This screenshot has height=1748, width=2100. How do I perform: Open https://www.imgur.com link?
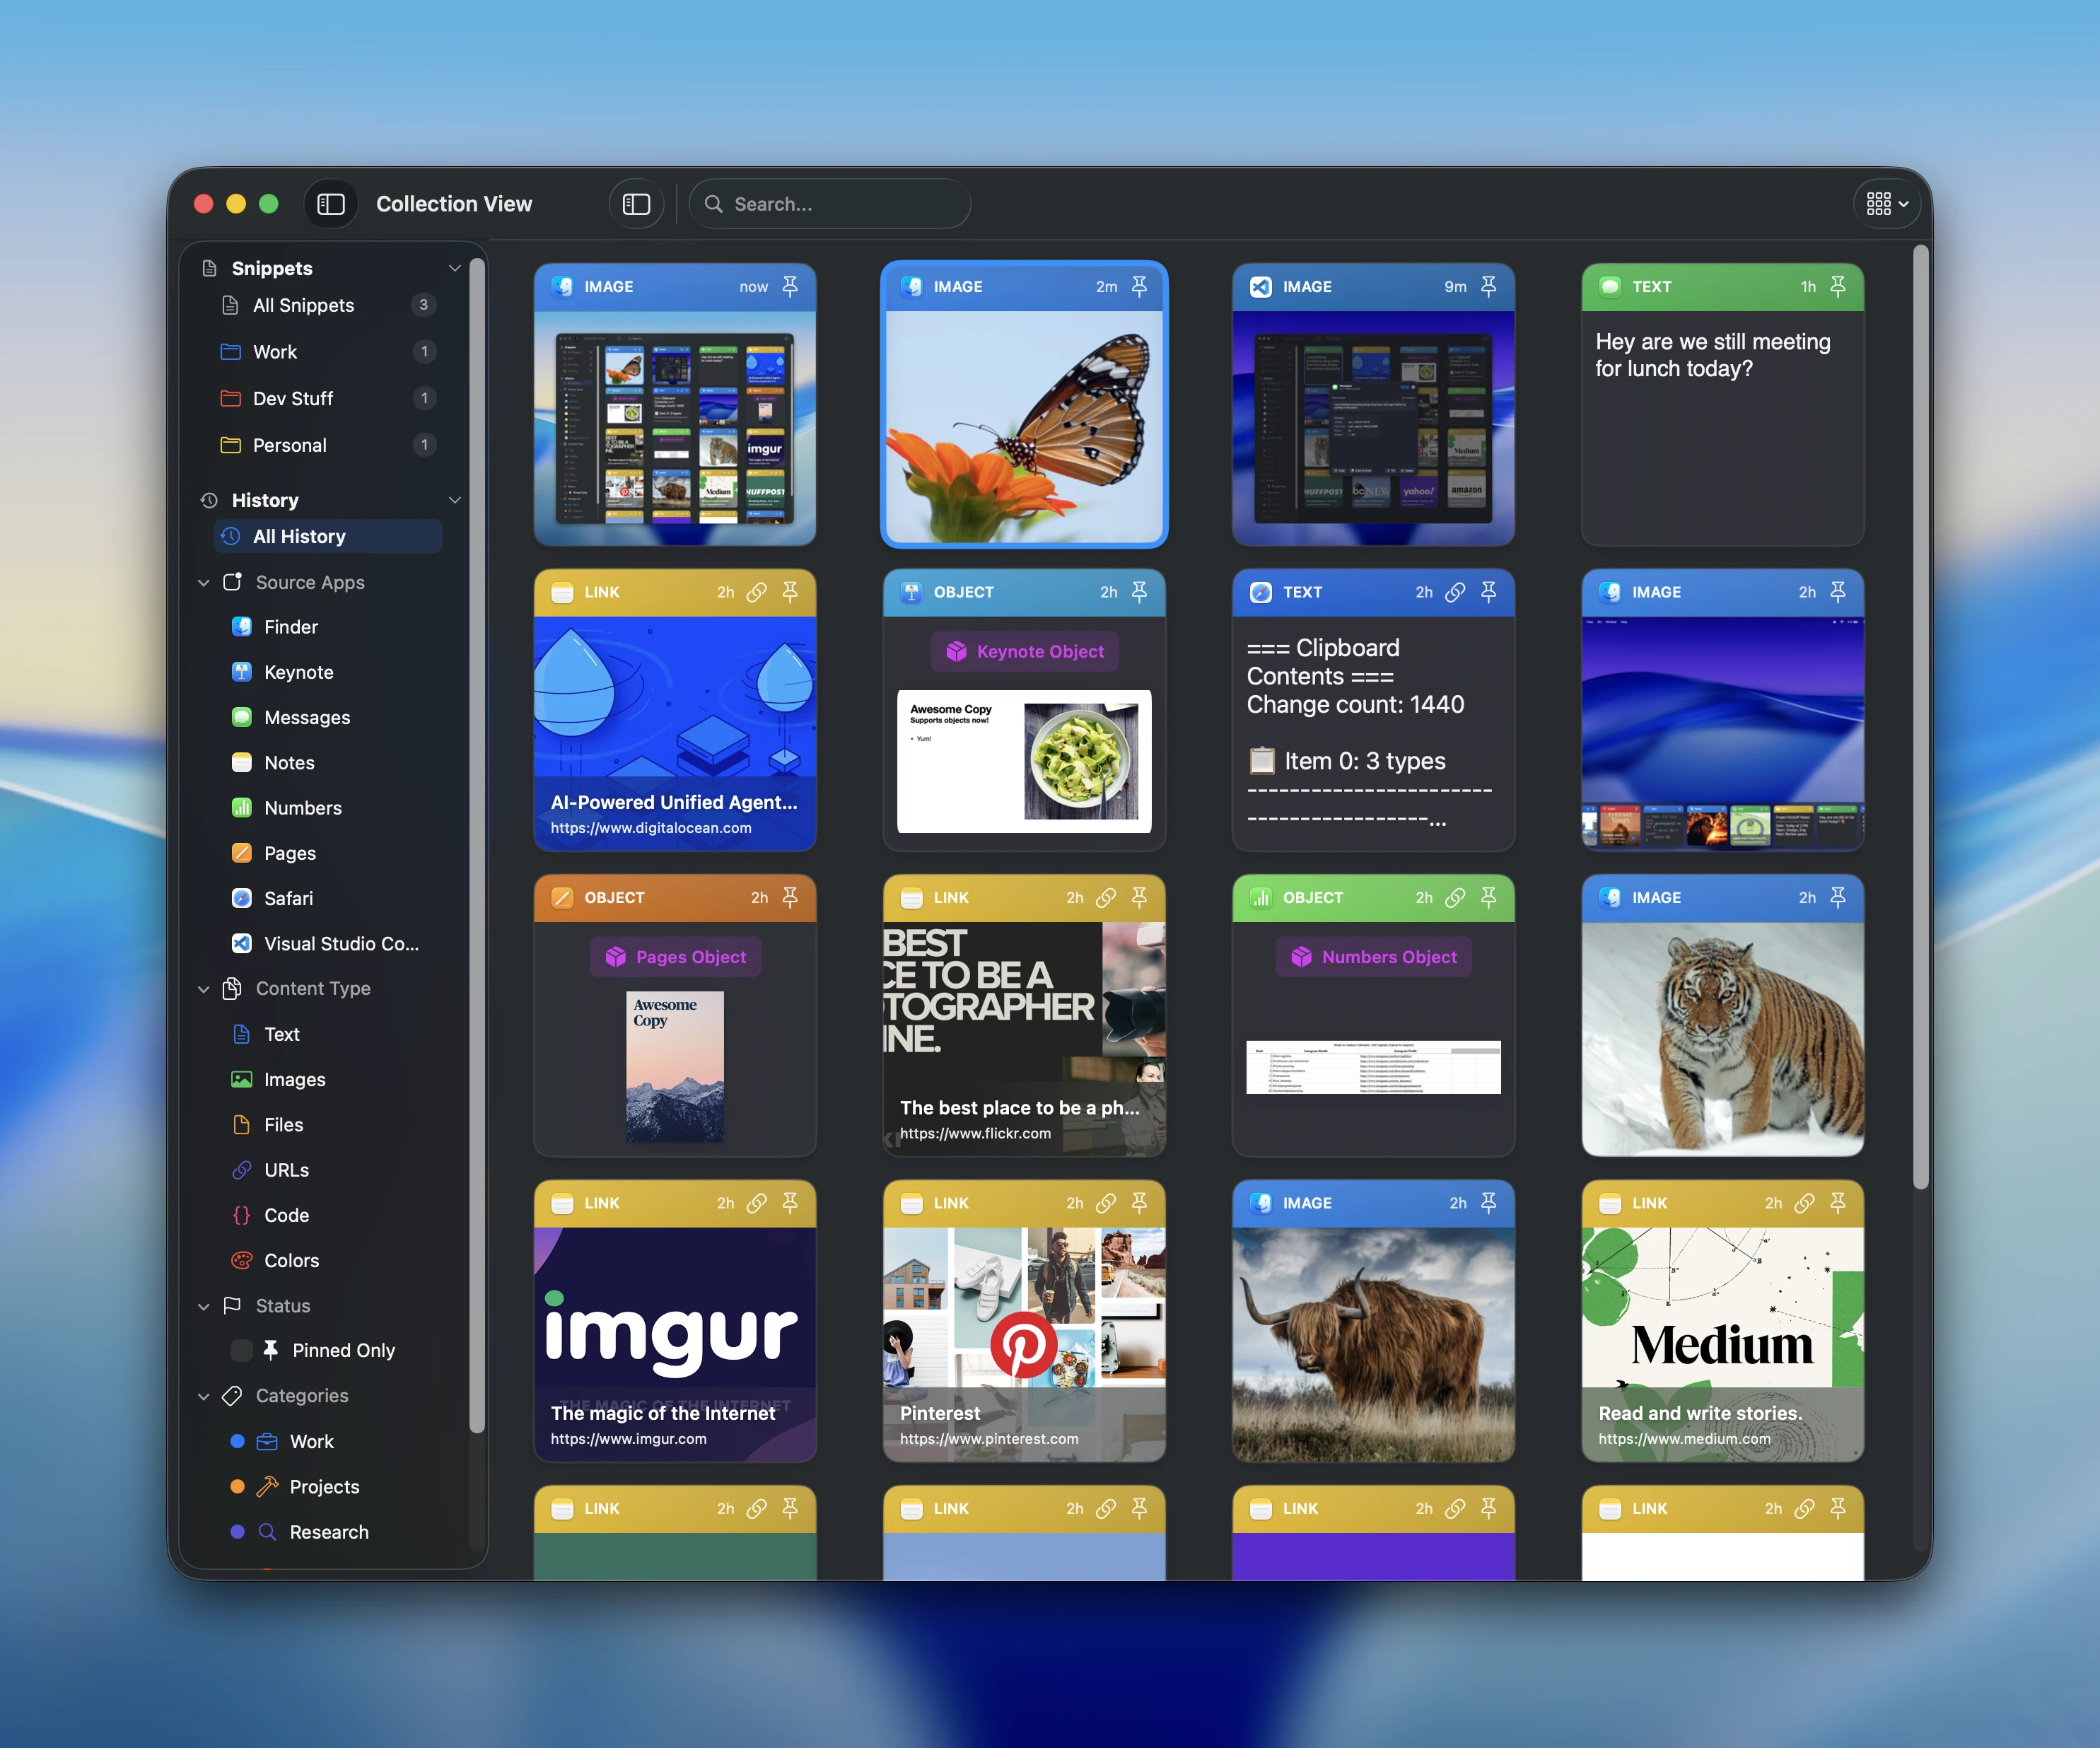(628, 1439)
